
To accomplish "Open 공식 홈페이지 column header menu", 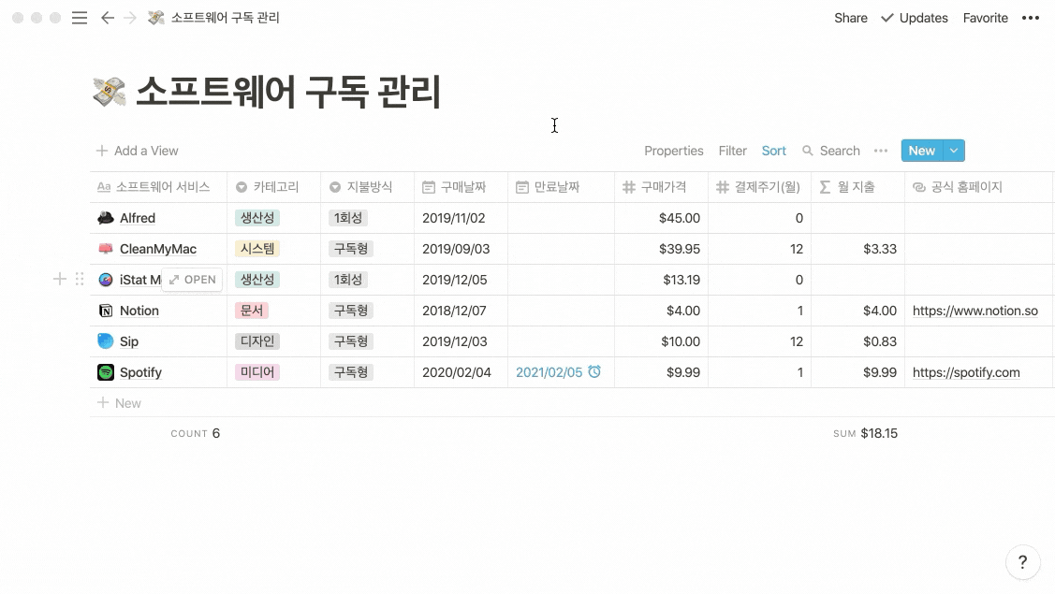I will [x=979, y=187].
